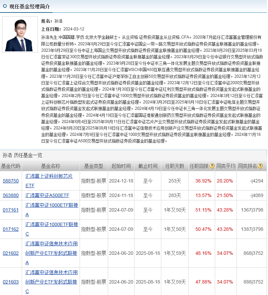
Task: Click the 任职回报 column header text
Action: coord(199,166)
